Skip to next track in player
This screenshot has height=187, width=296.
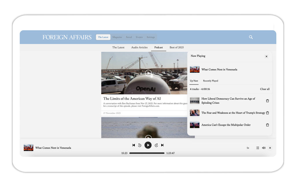click(x=162, y=145)
